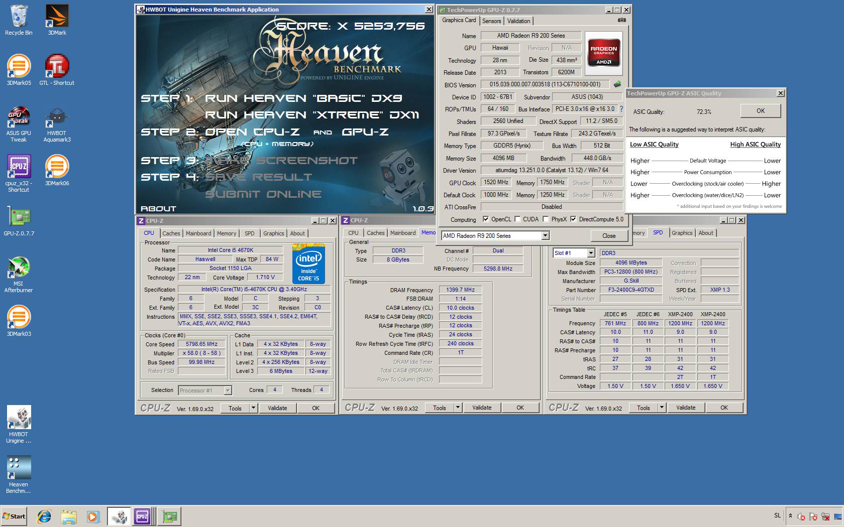The height and width of the screenshot is (527, 844).
Task: Launch the 3DMark desktop shortcut
Action: coord(57,20)
